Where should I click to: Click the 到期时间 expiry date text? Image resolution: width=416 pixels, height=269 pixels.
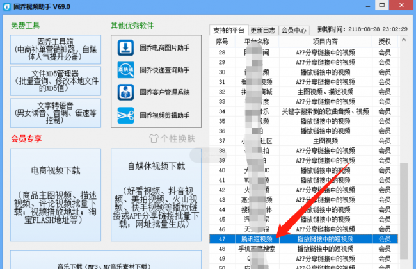362,29
